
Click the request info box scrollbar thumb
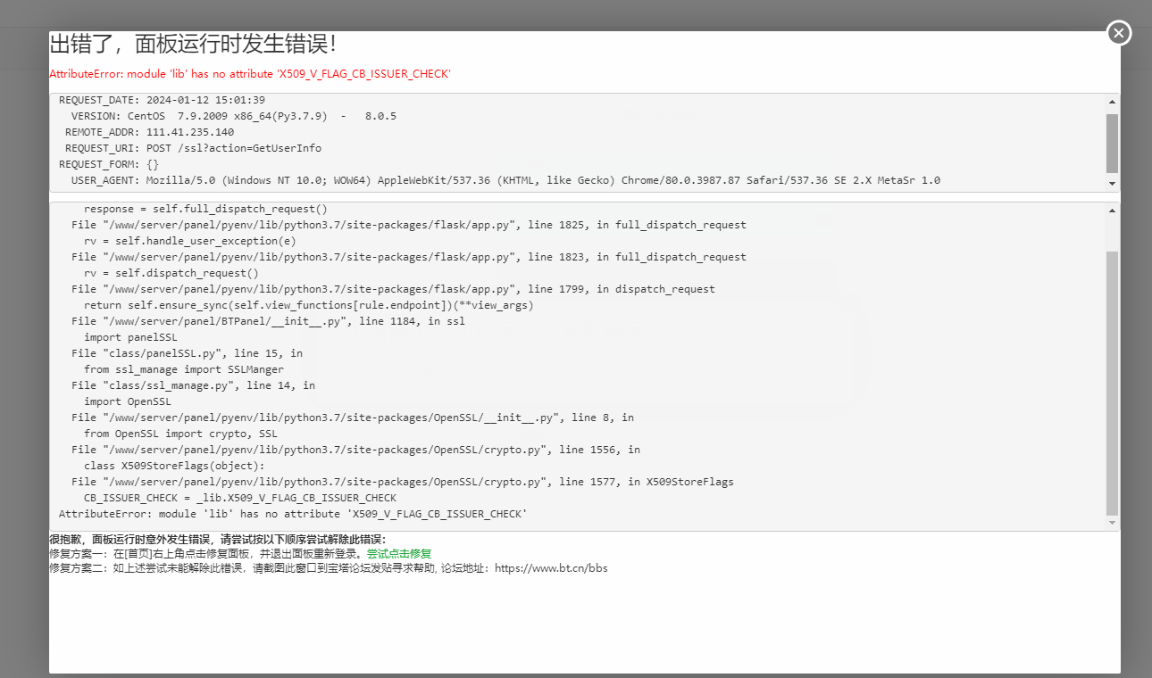[x=1112, y=143]
